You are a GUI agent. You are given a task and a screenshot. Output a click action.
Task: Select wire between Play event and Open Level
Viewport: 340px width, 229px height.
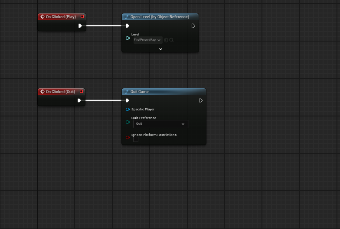click(104, 26)
